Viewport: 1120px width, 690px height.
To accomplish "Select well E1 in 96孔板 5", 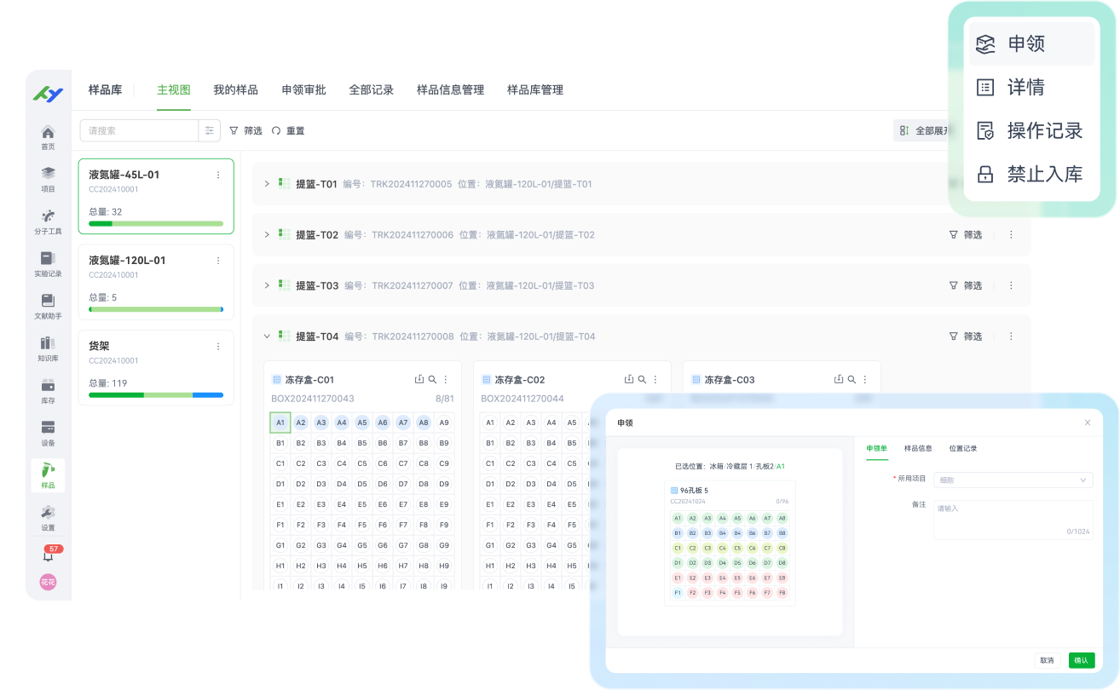I will [678, 578].
